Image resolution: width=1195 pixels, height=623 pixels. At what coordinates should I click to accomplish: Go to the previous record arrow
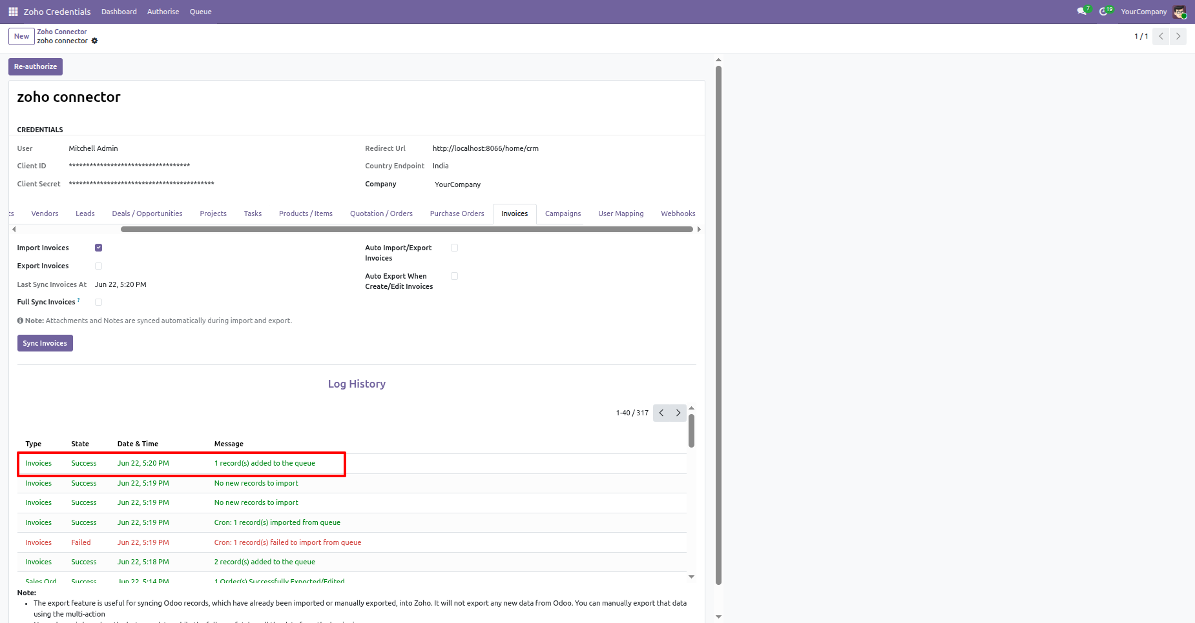[x=1161, y=36]
